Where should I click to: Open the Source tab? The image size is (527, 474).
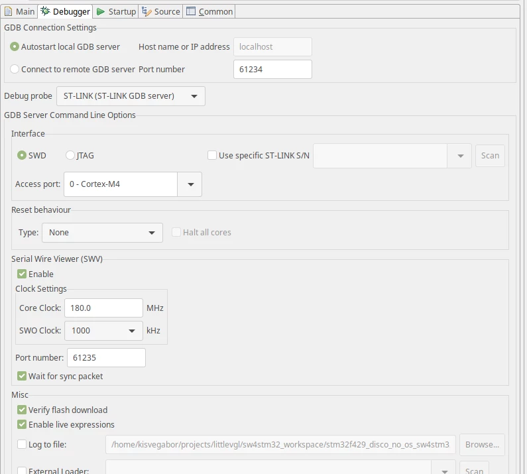click(160, 11)
